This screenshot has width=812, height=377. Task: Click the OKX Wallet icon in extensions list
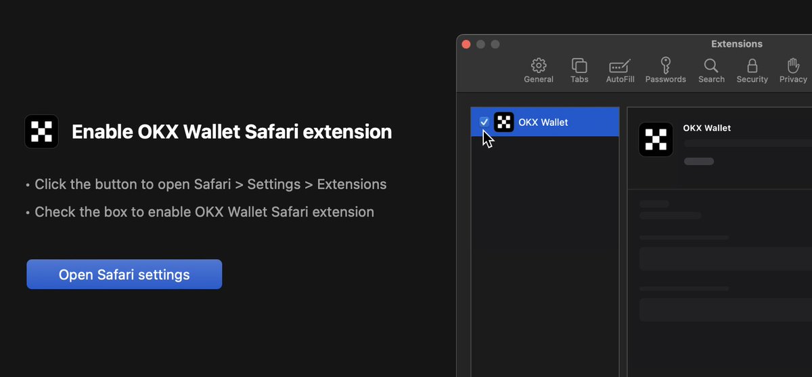pos(504,122)
